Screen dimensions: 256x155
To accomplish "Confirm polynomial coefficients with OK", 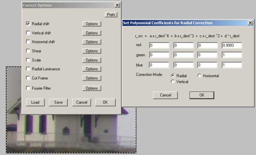I will click(x=202, y=95).
